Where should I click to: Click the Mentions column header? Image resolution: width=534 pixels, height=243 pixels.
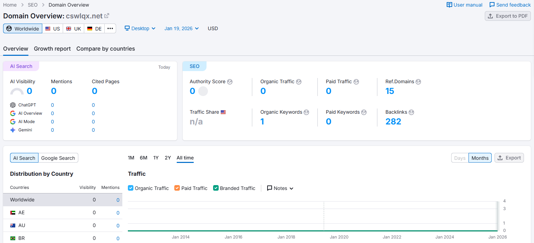110,188
